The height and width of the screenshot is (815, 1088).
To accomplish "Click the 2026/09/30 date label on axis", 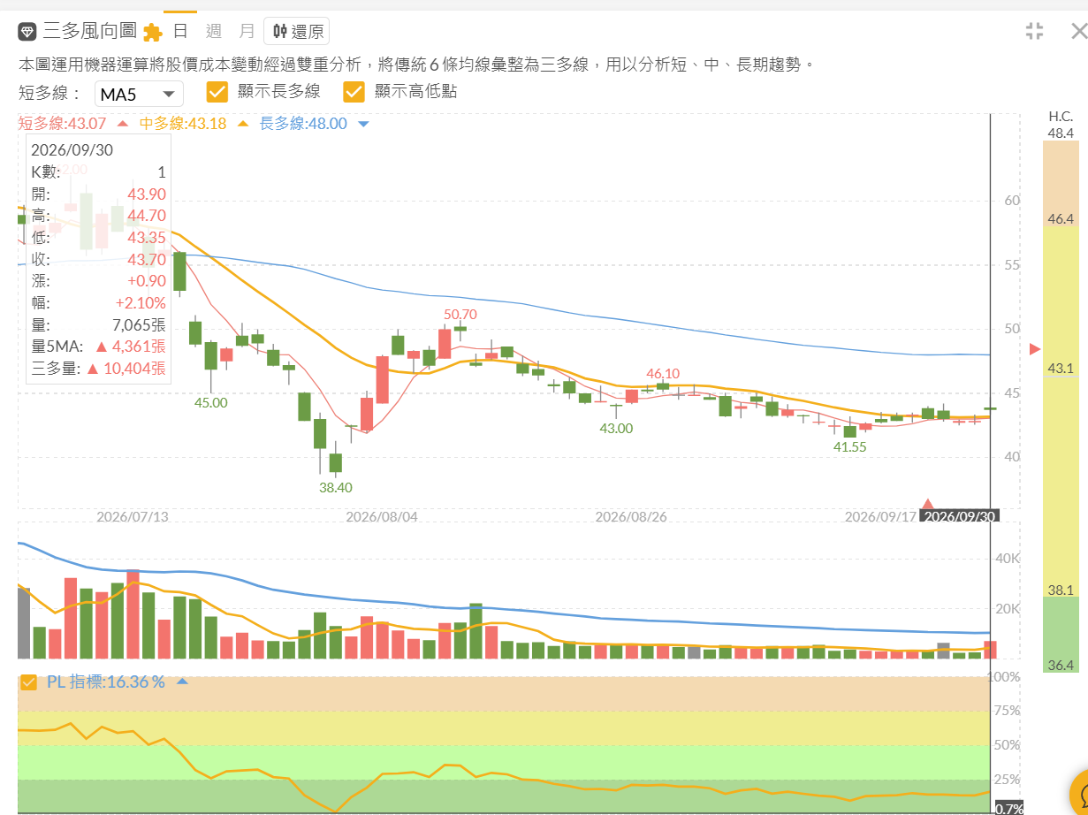I will point(960,516).
